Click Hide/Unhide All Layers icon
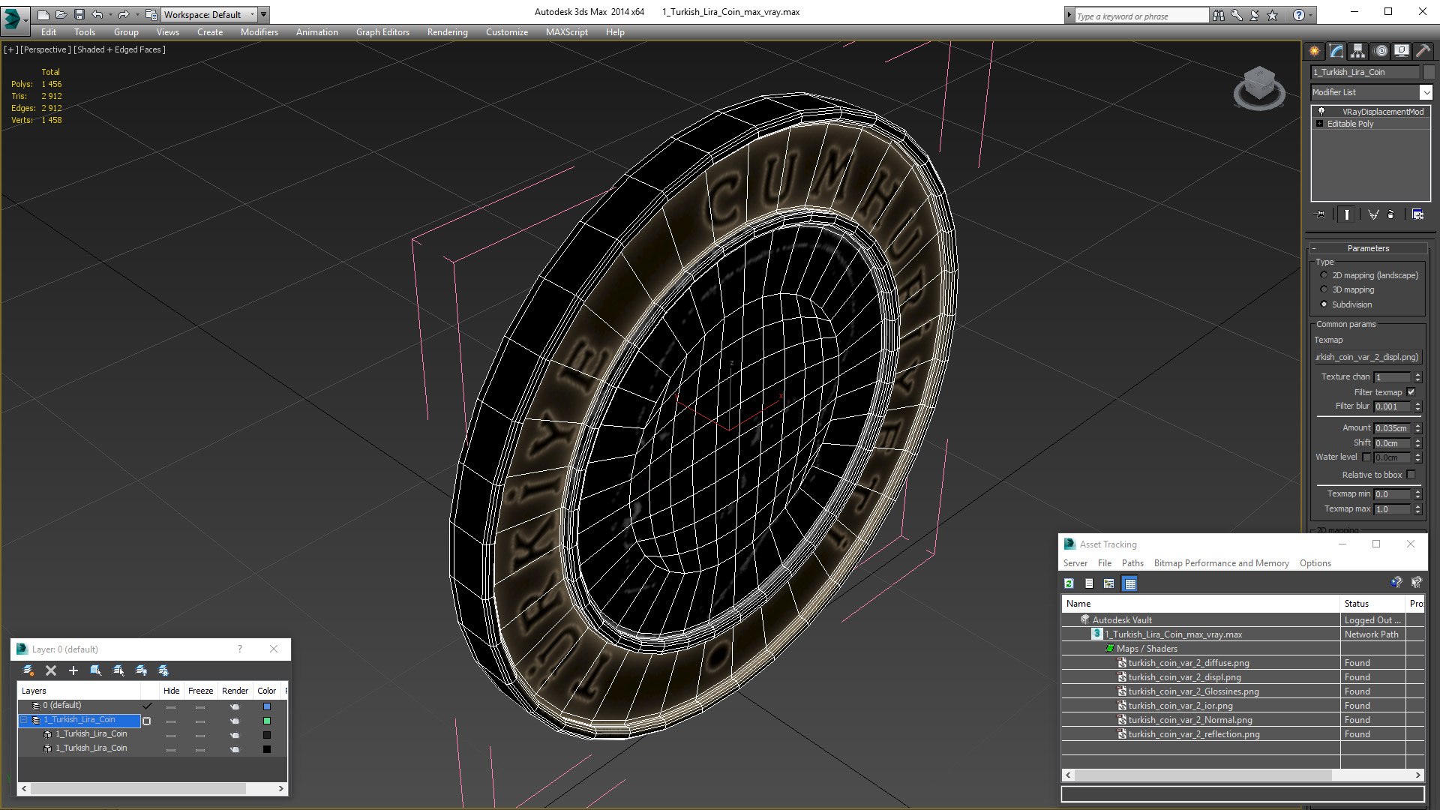This screenshot has width=1440, height=810. (141, 670)
